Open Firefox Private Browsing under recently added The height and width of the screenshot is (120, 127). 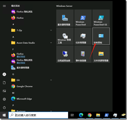tap(32, 12)
